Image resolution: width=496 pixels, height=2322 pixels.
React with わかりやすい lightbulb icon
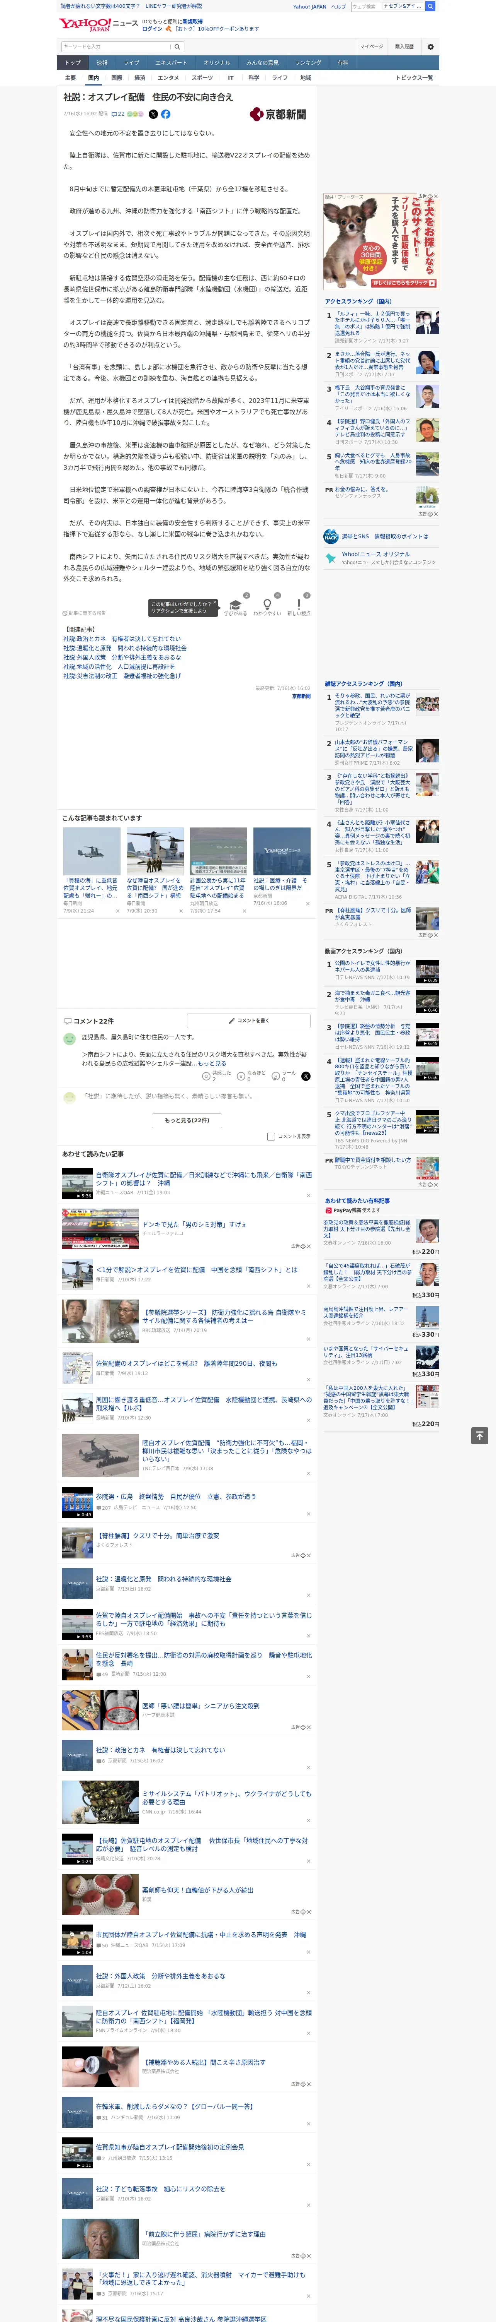(267, 606)
